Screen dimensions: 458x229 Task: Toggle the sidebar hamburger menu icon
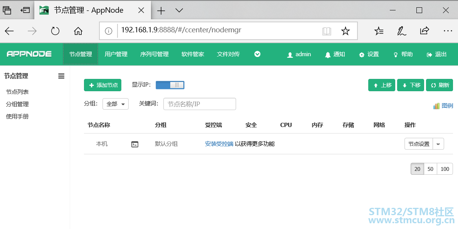pos(61,76)
